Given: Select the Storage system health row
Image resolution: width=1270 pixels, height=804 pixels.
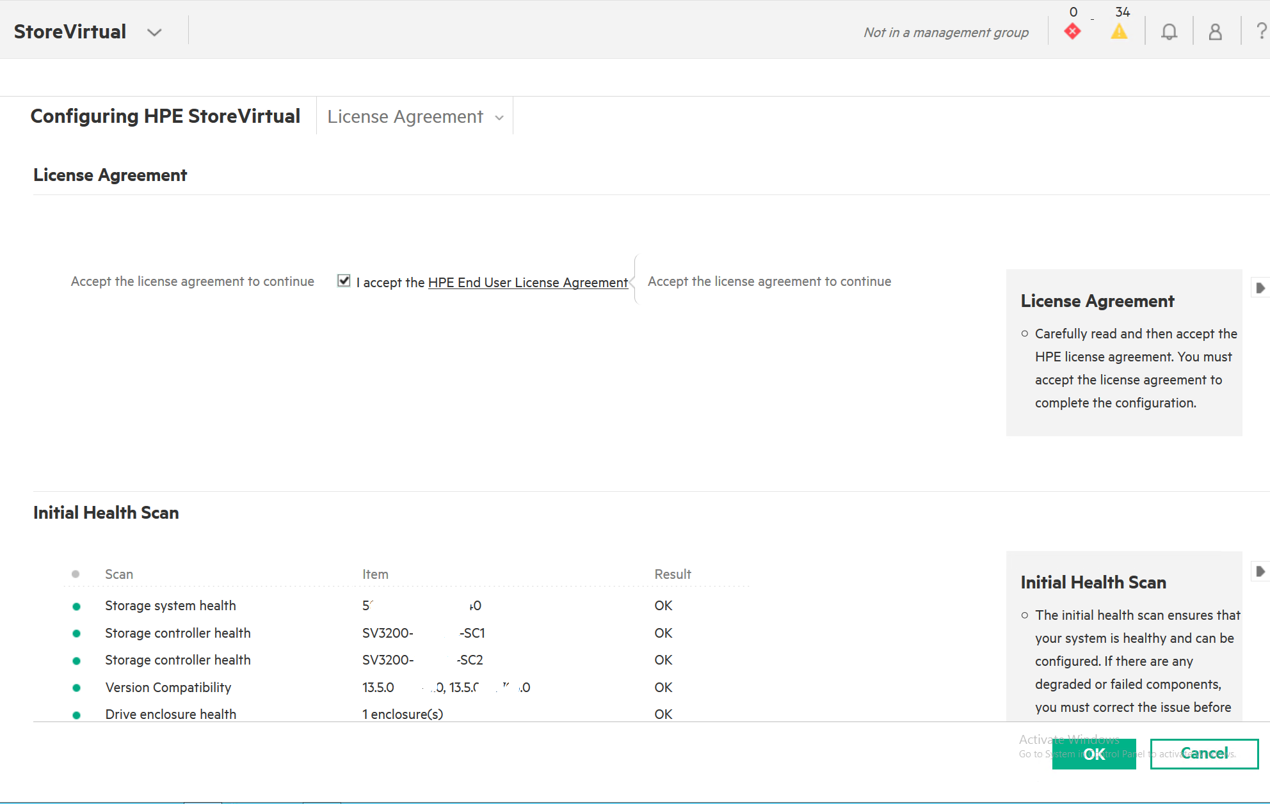Looking at the screenshot, I should coord(407,605).
